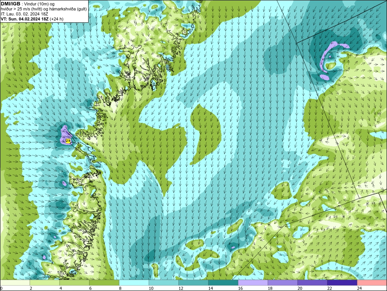
Task: Click the 2-4 m/s legend color segment
Action: coord(45,282)
